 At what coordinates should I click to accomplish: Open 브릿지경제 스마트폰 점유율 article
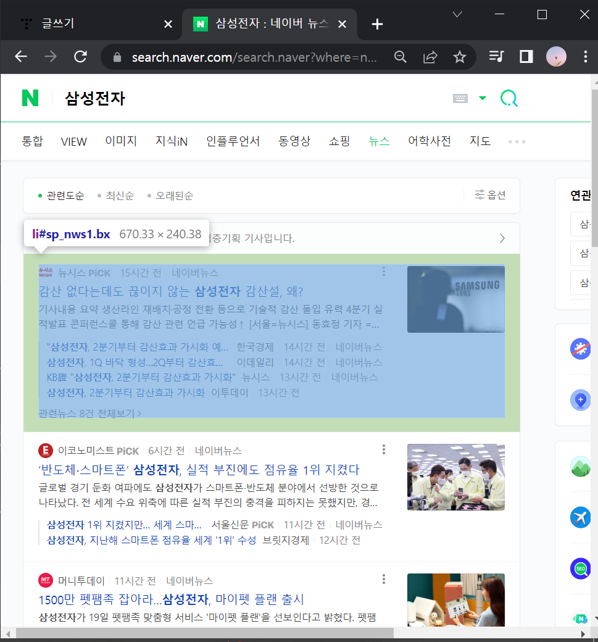click(151, 540)
